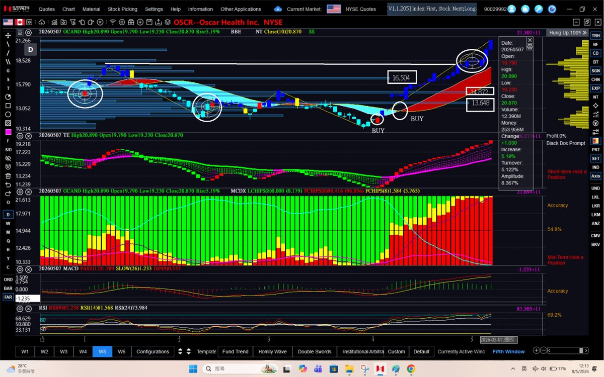Viewport: 604px width, 377px height.
Task: Switch to the W3 window tab
Action: (x=64, y=351)
